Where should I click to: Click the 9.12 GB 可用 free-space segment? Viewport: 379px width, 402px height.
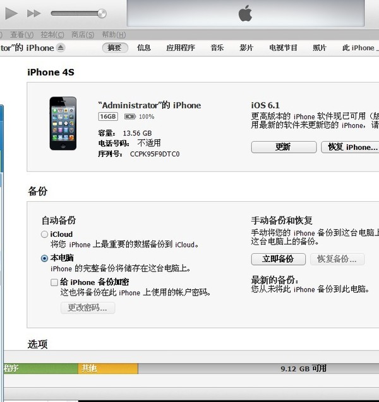click(x=258, y=368)
